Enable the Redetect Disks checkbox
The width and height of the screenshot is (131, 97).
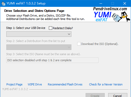coord(50,28)
